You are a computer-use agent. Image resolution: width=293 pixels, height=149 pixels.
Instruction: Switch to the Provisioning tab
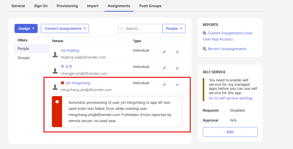(x=67, y=6)
